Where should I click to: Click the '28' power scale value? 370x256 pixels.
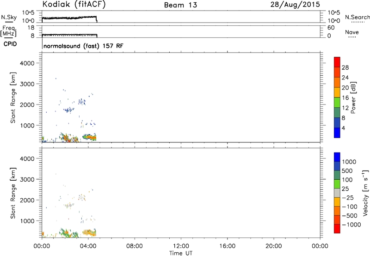tap(345, 67)
